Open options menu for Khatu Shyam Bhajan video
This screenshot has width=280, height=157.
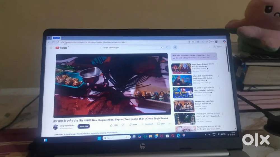217,64
